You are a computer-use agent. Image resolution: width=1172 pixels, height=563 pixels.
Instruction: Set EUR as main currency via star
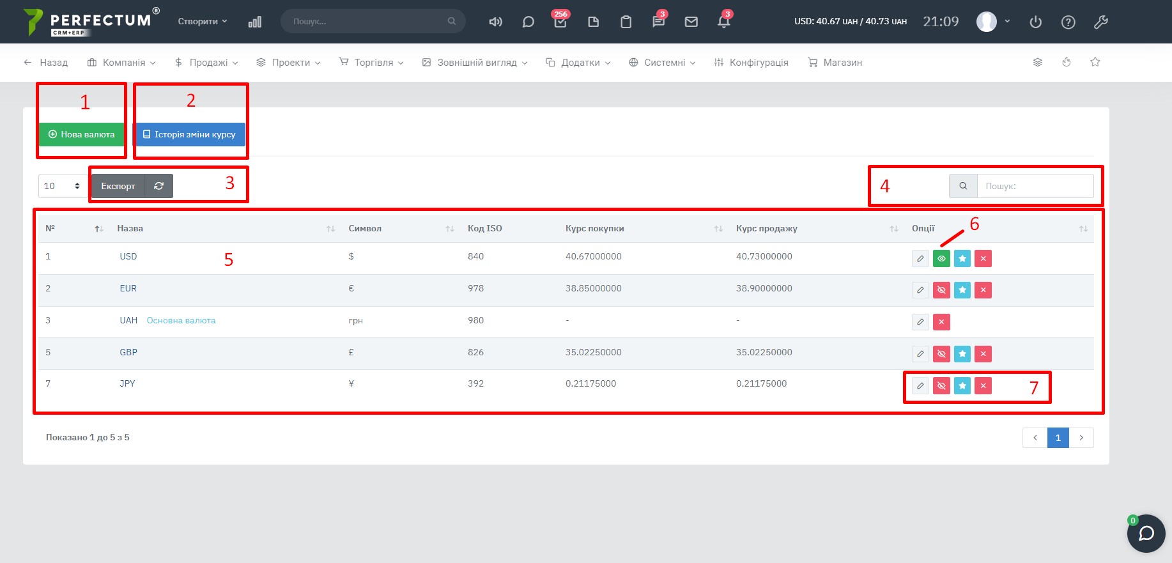(x=962, y=290)
